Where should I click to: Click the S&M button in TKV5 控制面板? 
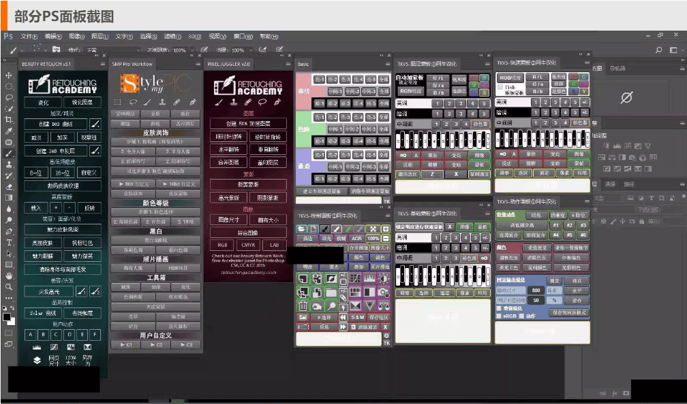[357, 318]
